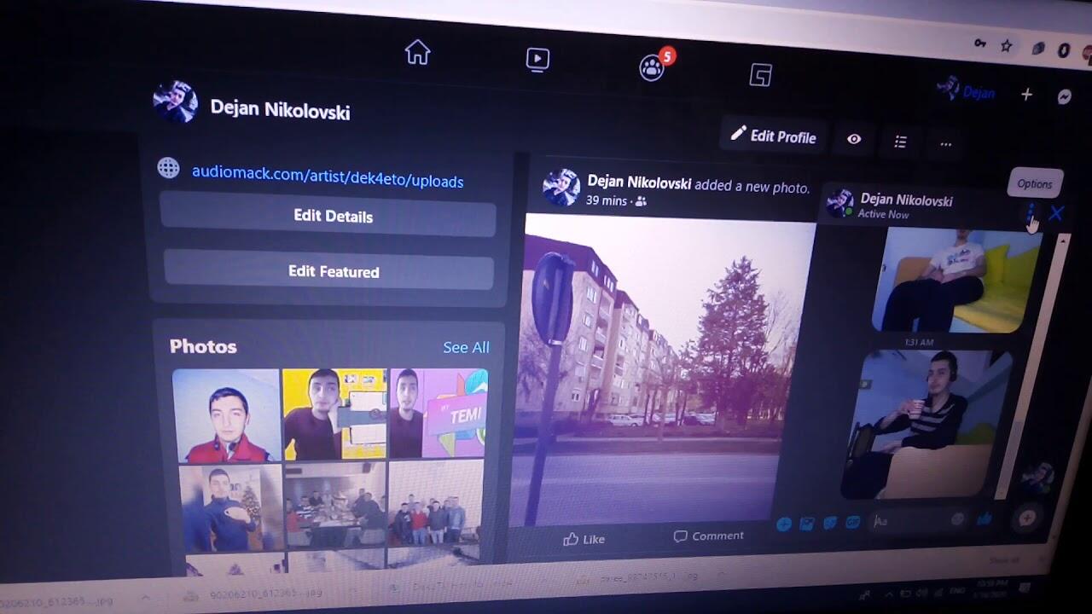Open GIF picker in chat
The height and width of the screenshot is (614, 1092).
coord(851,523)
